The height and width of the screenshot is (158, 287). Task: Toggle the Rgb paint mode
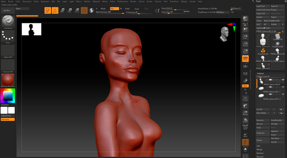[x=114, y=9]
